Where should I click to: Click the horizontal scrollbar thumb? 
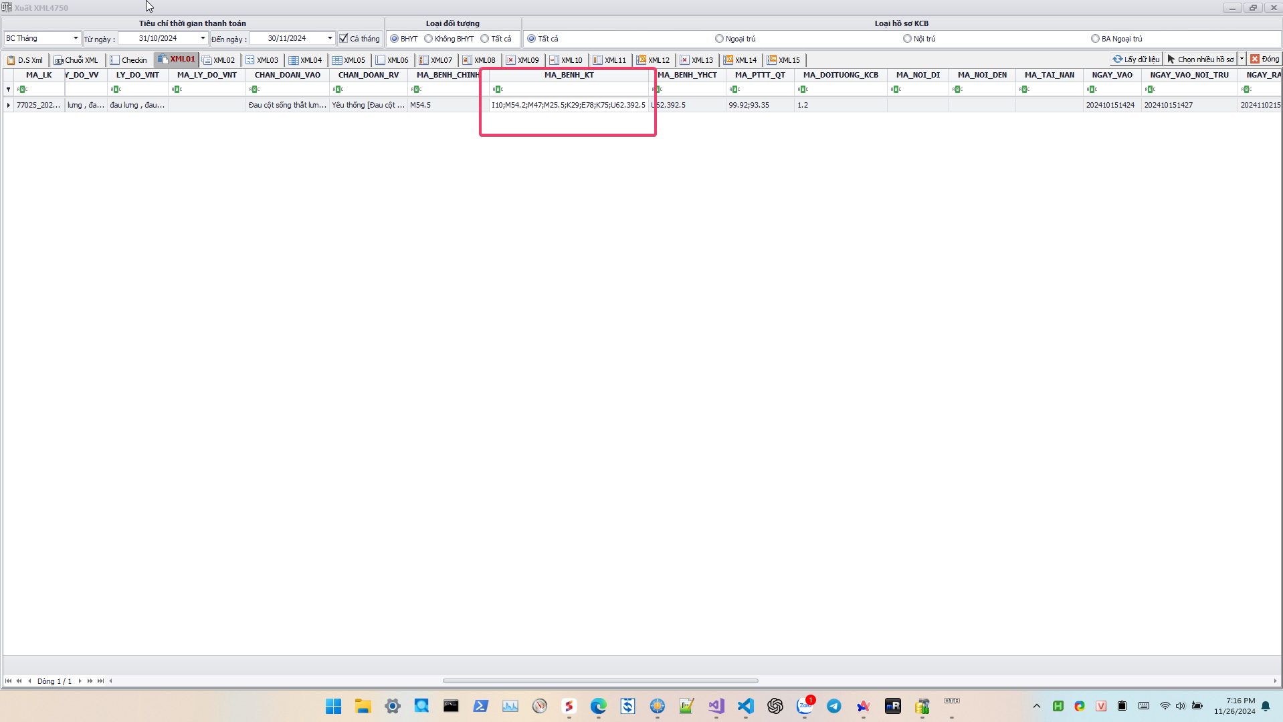coord(600,681)
